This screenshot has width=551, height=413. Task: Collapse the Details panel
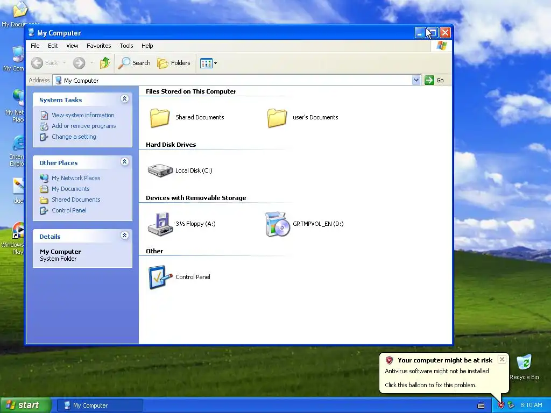pos(124,236)
